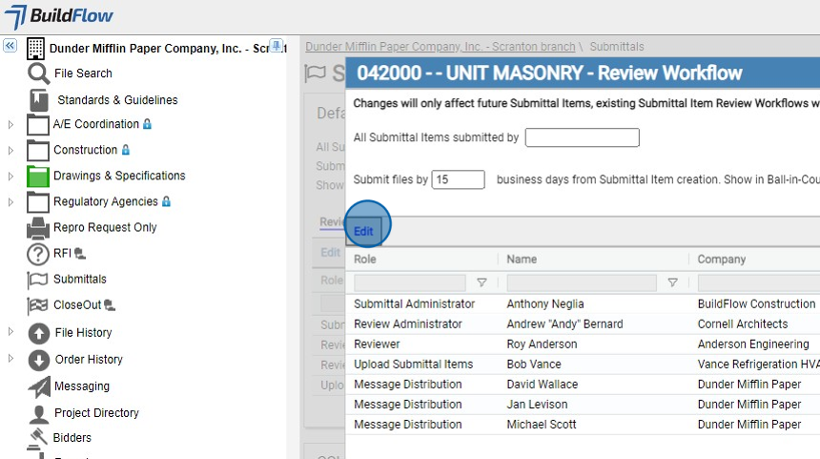Screen dimensions: 820x459
Task: Select the Andrew "Andy" Bernard row
Action: pyautogui.click(x=583, y=323)
